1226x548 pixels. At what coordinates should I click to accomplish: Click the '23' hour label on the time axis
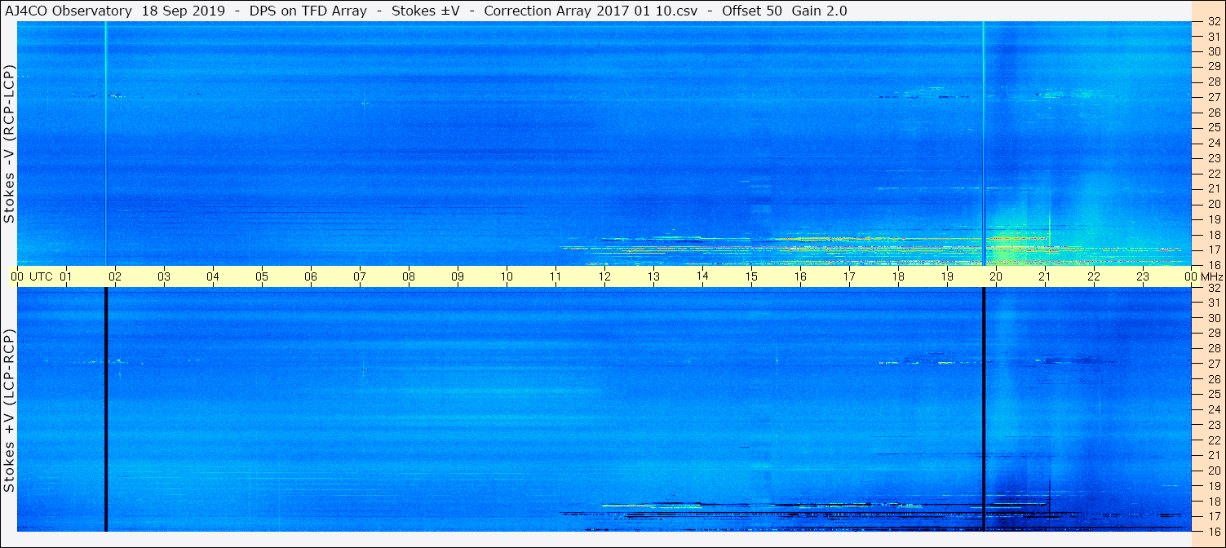click(1143, 276)
